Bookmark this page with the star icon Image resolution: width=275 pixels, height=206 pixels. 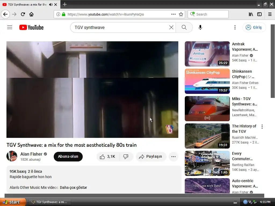pyautogui.click(x=181, y=14)
